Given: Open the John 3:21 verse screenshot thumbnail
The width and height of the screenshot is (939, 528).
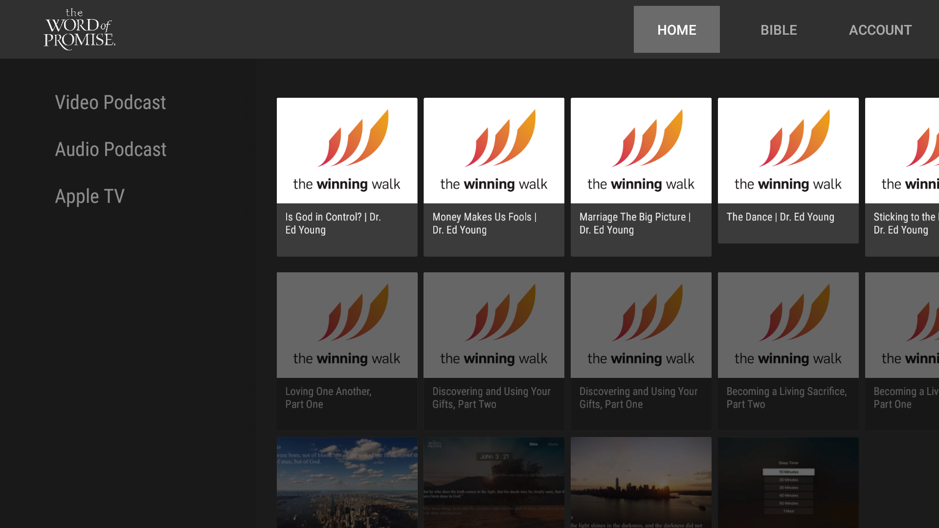Looking at the screenshot, I should (494, 483).
